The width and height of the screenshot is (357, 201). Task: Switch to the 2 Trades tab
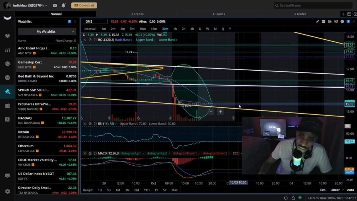tap(137, 14)
